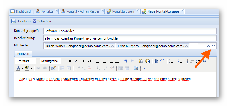Switch to the Kontakte tab
This screenshot has height=106, width=228.
(x=46, y=11)
